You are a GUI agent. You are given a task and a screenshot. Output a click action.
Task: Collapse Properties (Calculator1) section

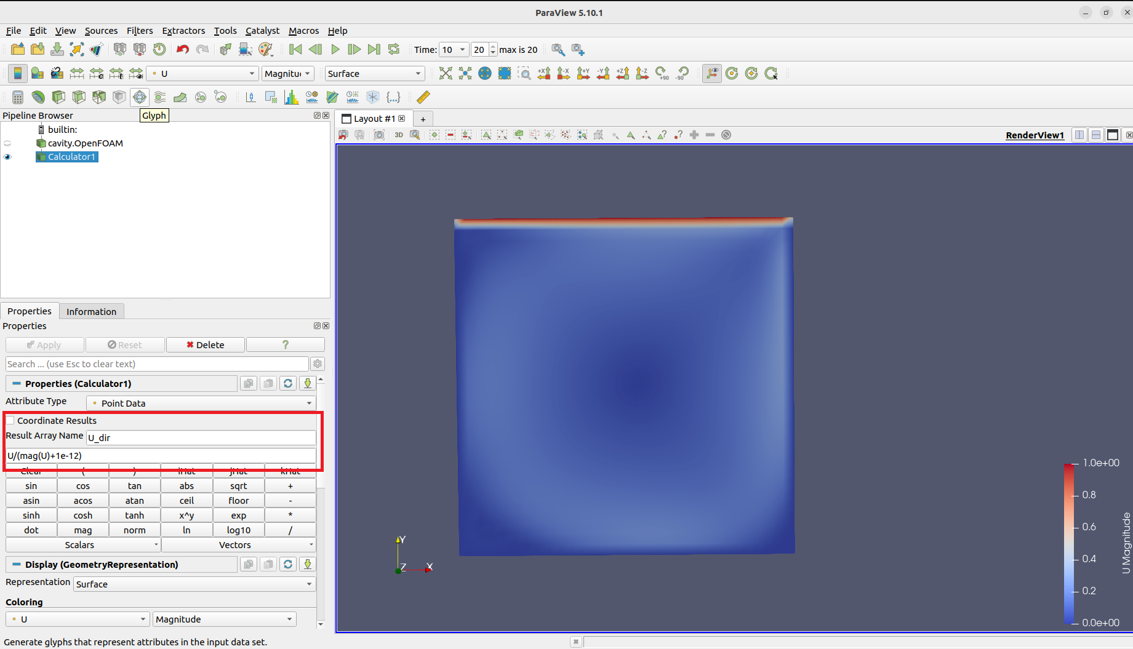17,384
